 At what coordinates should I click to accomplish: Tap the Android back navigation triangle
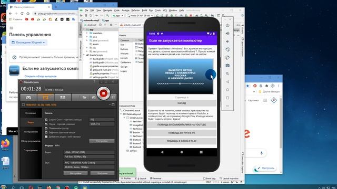[162, 152]
